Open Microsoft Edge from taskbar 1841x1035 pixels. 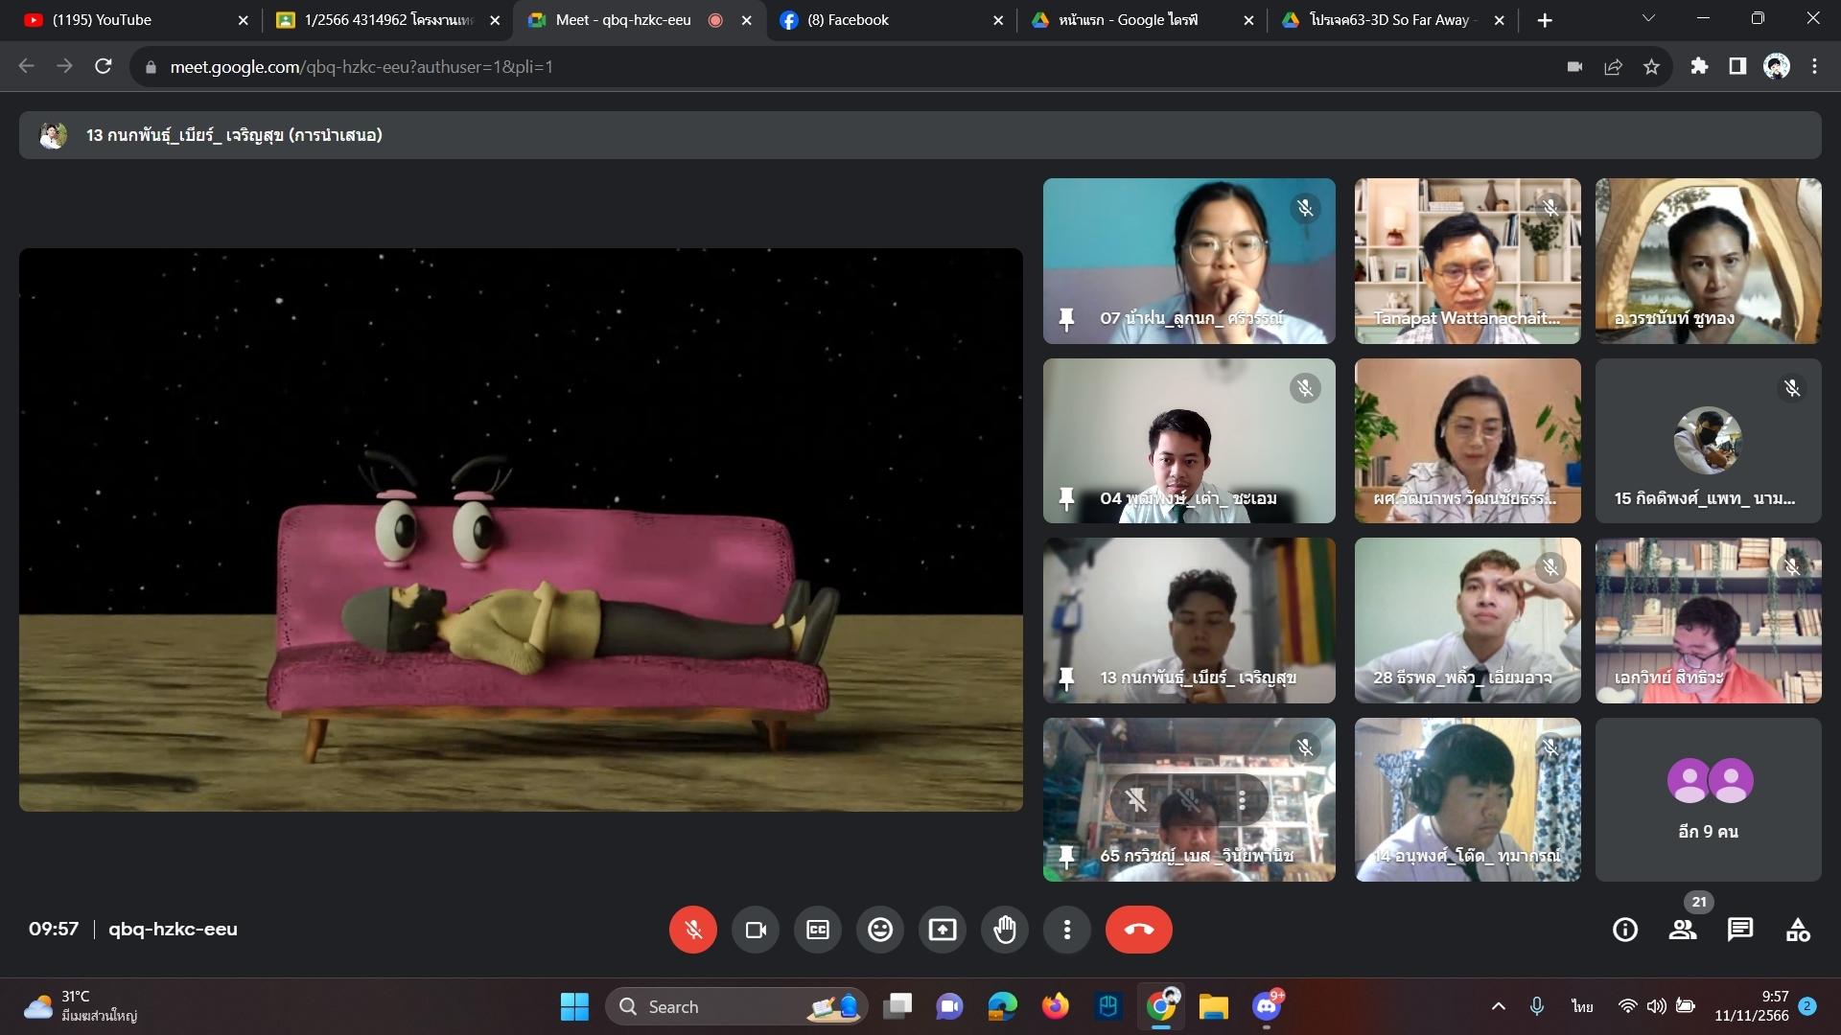click(x=1002, y=1006)
